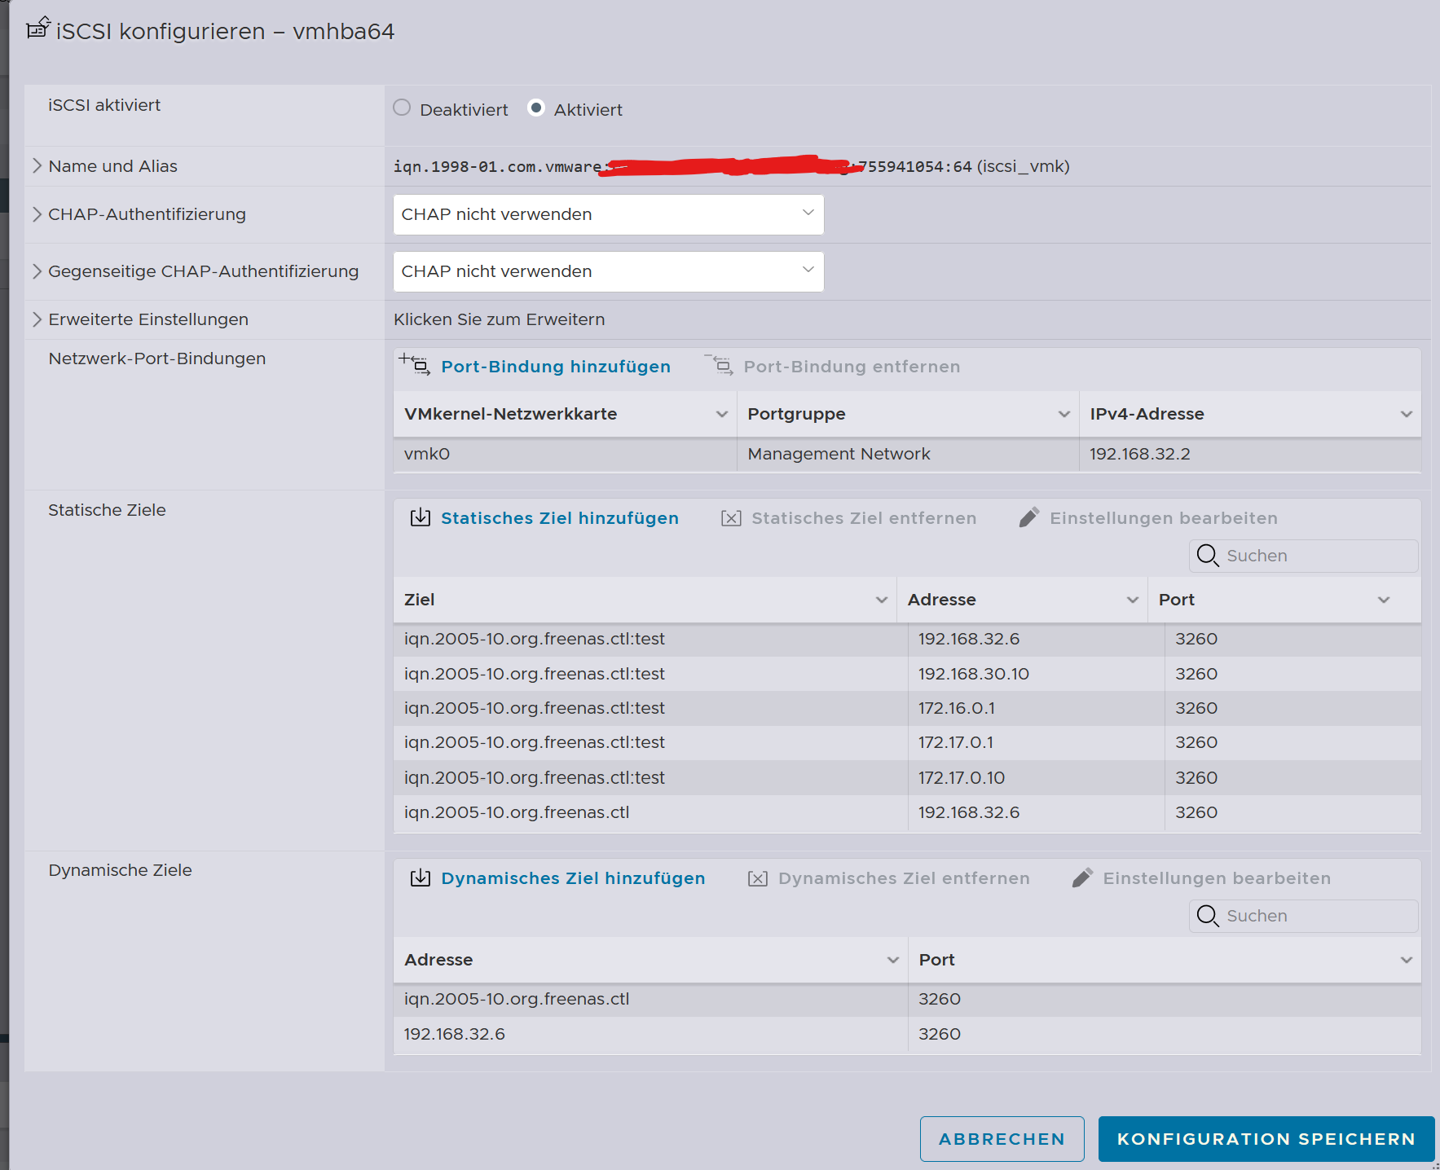
Task: Click Port-Bindung hinzufügen
Action: pos(556,367)
